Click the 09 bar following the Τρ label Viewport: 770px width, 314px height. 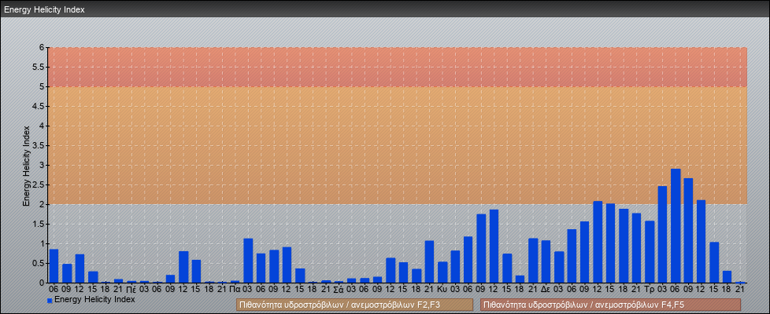pyautogui.click(x=688, y=230)
